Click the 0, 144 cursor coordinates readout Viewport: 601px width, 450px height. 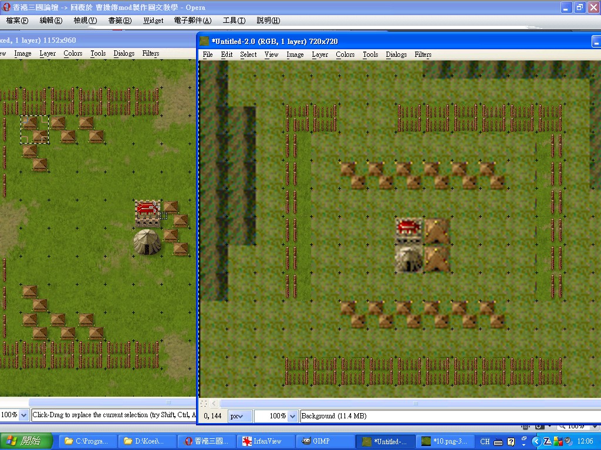pyautogui.click(x=212, y=416)
